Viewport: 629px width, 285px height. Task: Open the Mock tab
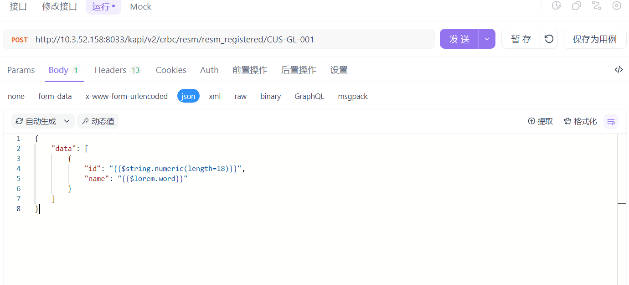(x=140, y=7)
